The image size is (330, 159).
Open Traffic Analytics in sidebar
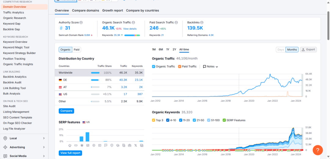[x=13, y=12]
